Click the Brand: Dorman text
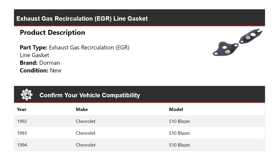Screen dimensions: 279x160 40,63
